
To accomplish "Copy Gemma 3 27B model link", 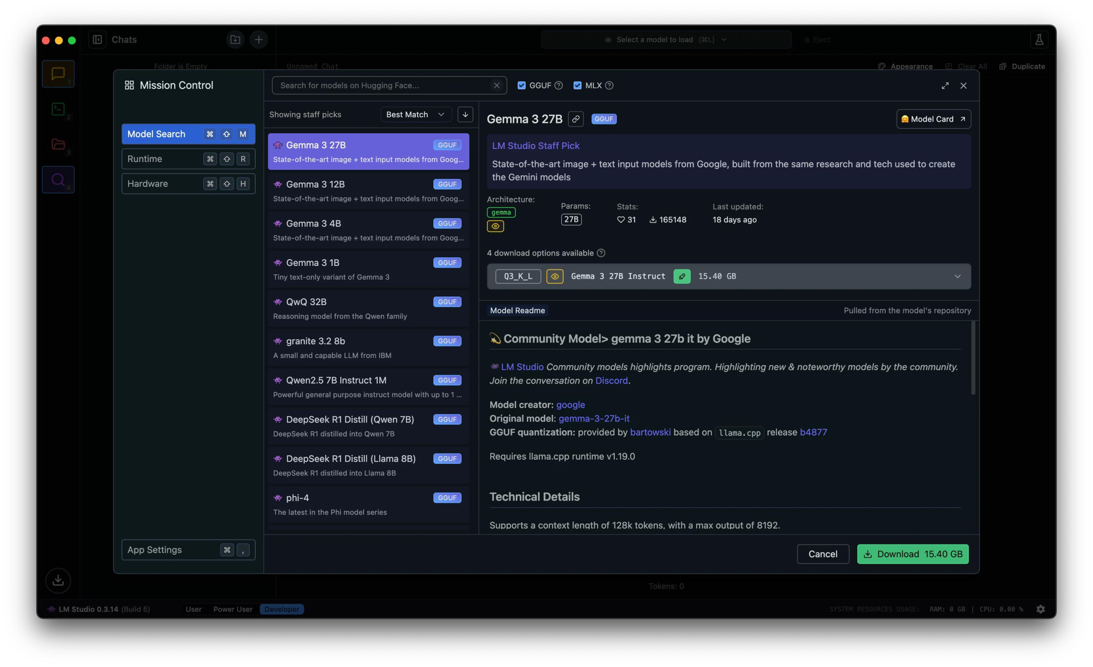I will (576, 119).
